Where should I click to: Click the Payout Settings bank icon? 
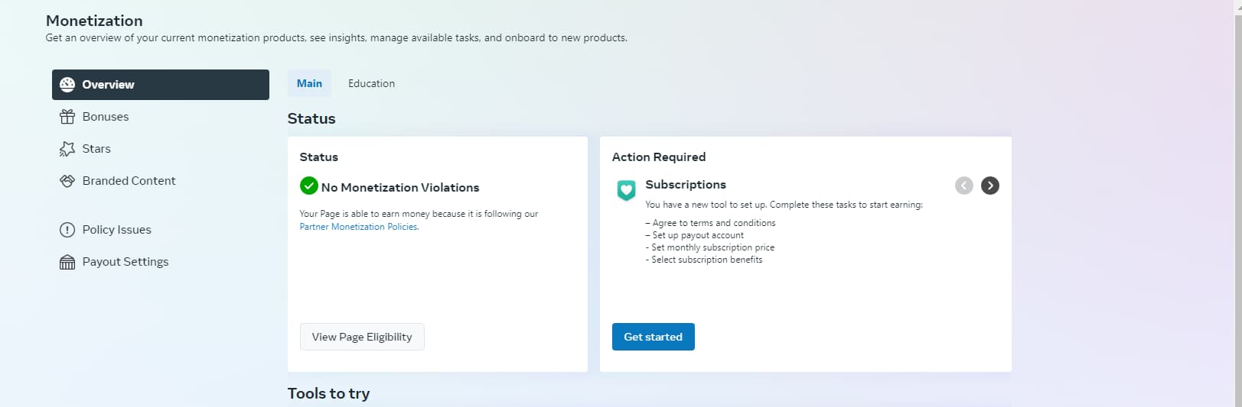pos(67,262)
